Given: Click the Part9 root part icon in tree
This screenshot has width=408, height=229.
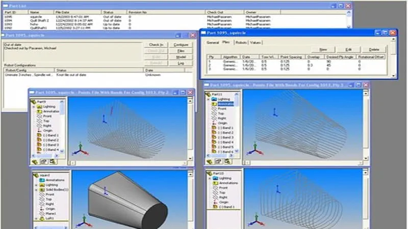Looking at the screenshot, I should (x=34, y=101).
